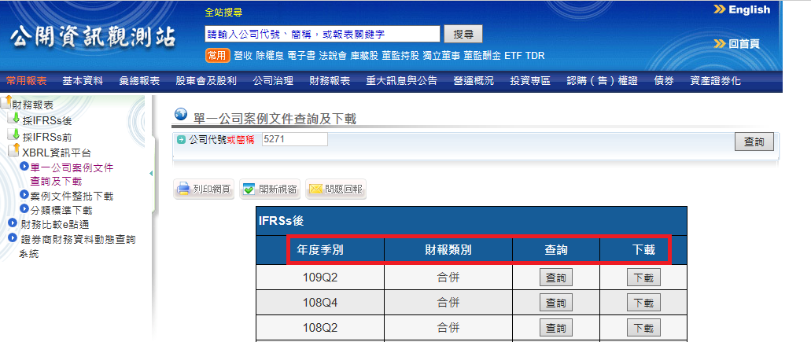
Task: Focus the 全站搜尋 search text box
Action: (322, 35)
